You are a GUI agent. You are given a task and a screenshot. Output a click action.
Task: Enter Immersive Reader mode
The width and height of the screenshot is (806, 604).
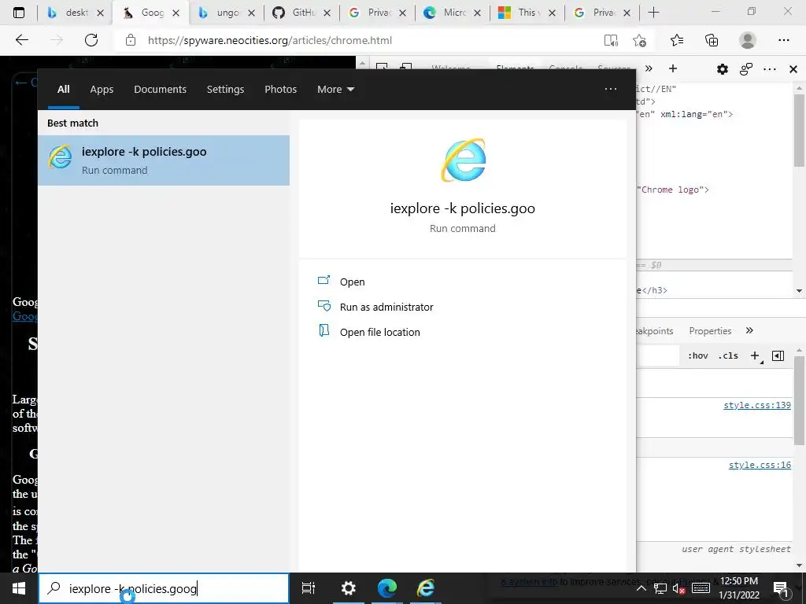pyautogui.click(x=611, y=40)
